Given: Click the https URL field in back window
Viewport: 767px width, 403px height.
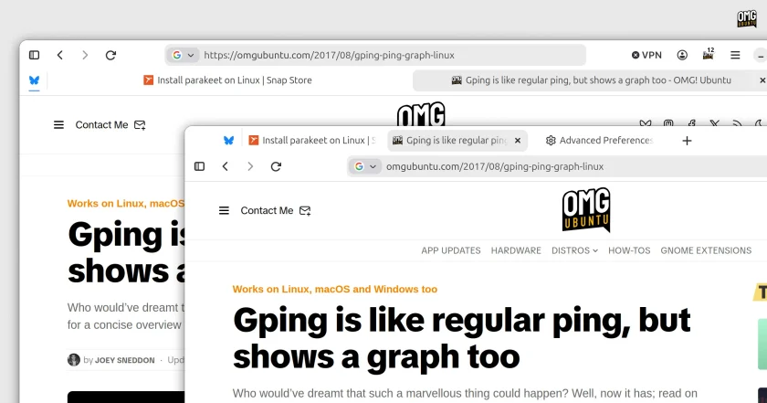Looking at the screenshot, I should click(x=375, y=55).
